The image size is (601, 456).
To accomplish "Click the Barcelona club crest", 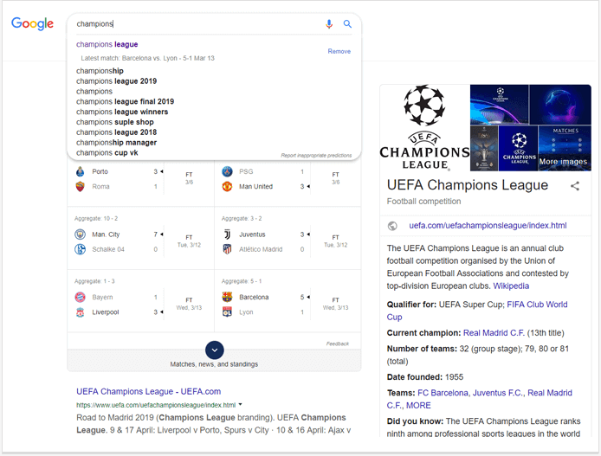I will 227,297.
